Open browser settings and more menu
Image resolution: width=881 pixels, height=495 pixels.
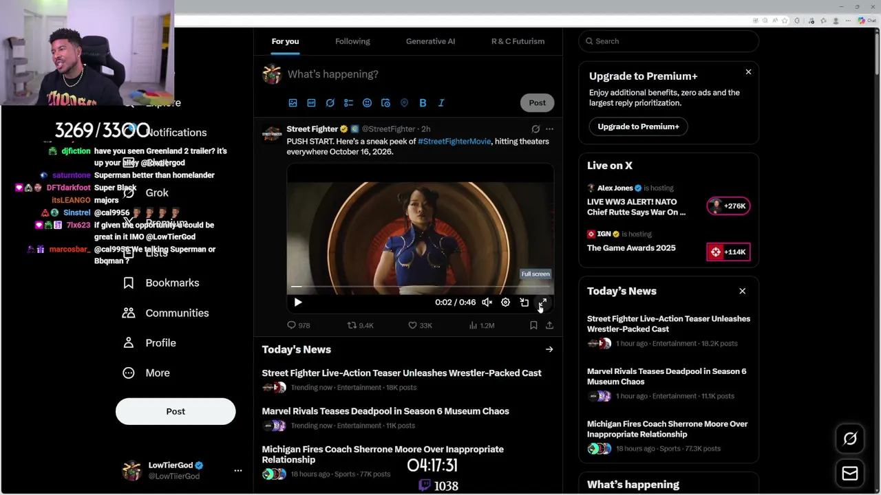pos(848,21)
